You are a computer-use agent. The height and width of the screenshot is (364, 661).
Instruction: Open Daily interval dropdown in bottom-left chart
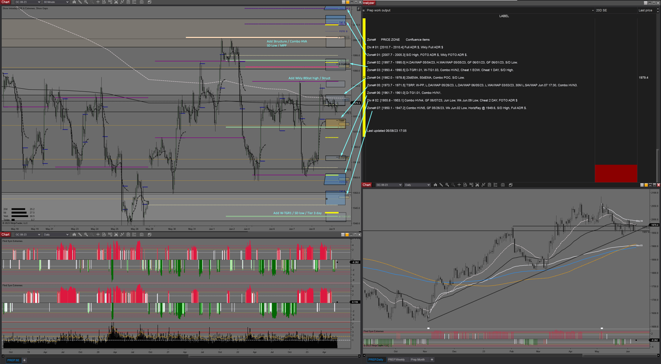[x=56, y=234]
